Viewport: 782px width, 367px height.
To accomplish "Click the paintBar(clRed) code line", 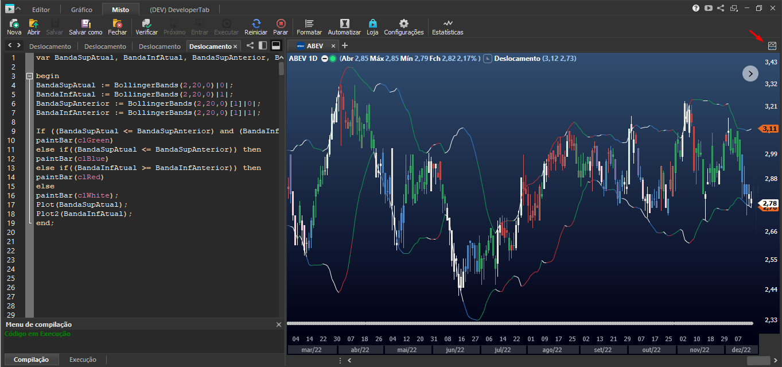I will click(69, 177).
